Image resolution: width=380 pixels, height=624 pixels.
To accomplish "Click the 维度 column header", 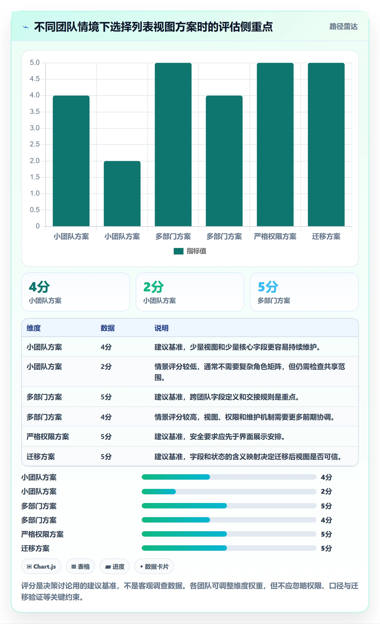I will tap(34, 328).
